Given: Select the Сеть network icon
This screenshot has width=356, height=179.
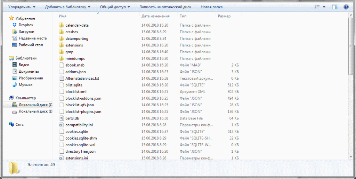Looking at the screenshot, I should 11,125.
